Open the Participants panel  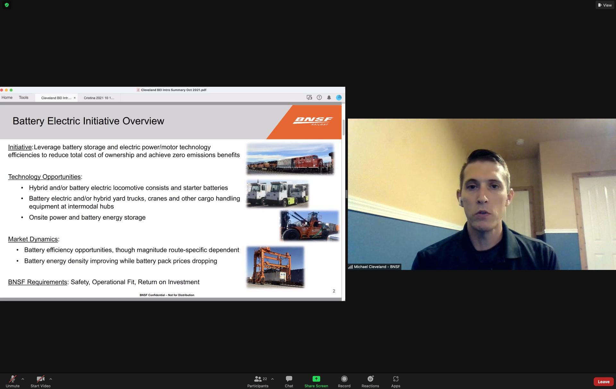pyautogui.click(x=258, y=381)
